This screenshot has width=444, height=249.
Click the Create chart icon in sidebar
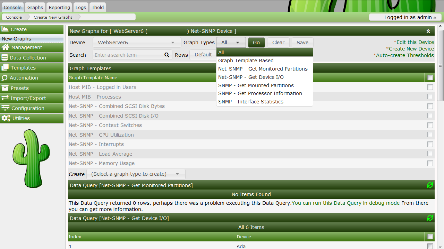pyautogui.click(x=5, y=29)
